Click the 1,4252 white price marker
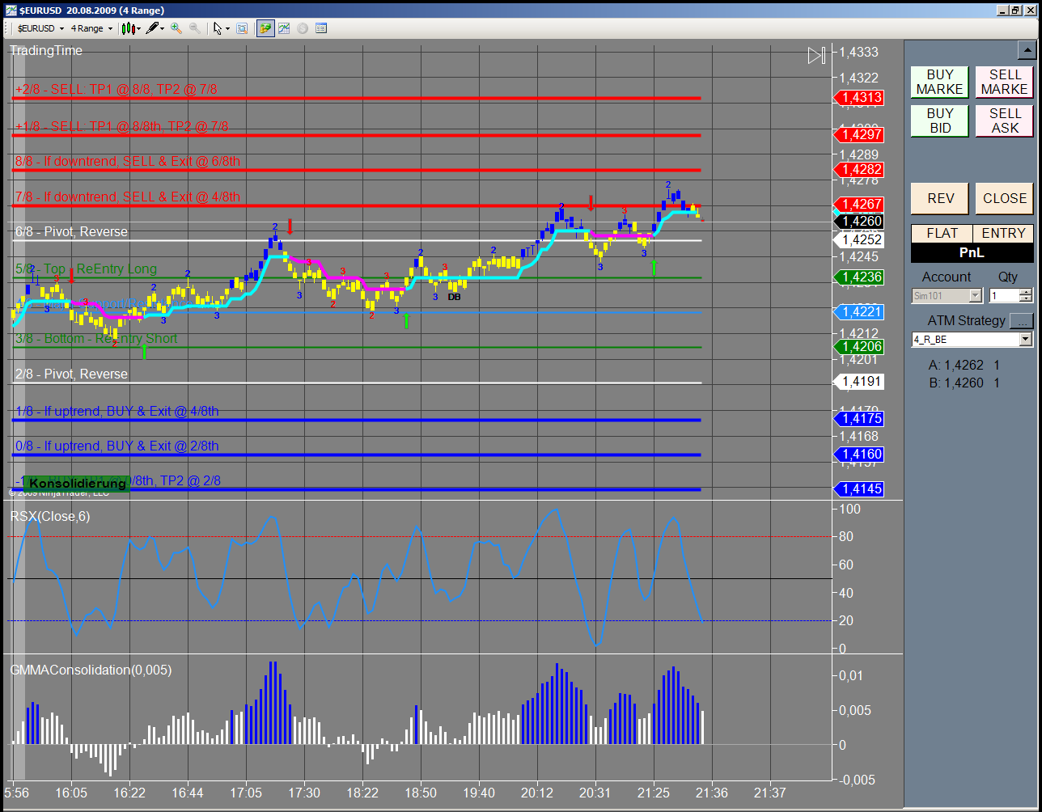Viewport: 1042px width, 812px height. click(858, 240)
